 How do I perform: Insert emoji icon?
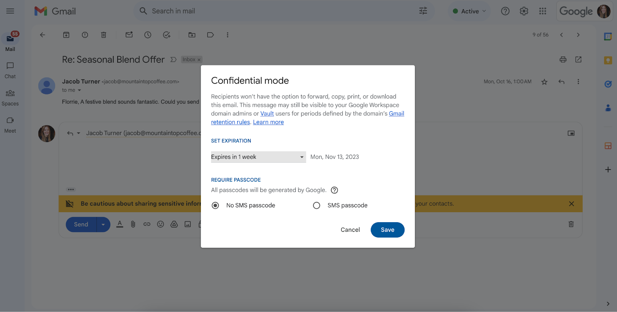coord(160,224)
